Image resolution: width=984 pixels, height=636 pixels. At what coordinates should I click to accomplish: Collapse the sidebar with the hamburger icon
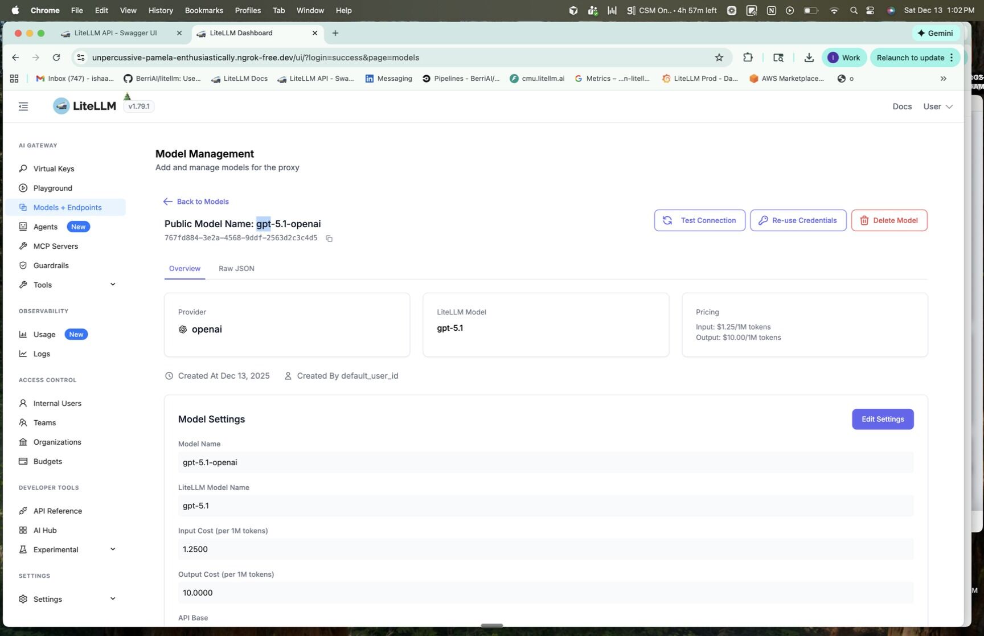click(x=23, y=106)
